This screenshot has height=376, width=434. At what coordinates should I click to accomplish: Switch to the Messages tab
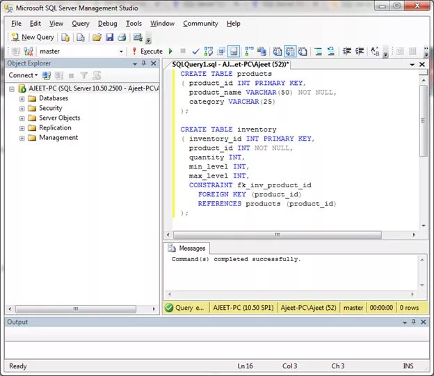[187, 249]
